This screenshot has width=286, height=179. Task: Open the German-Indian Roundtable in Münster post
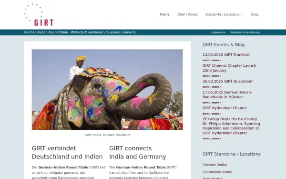pyautogui.click(x=227, y=95)
